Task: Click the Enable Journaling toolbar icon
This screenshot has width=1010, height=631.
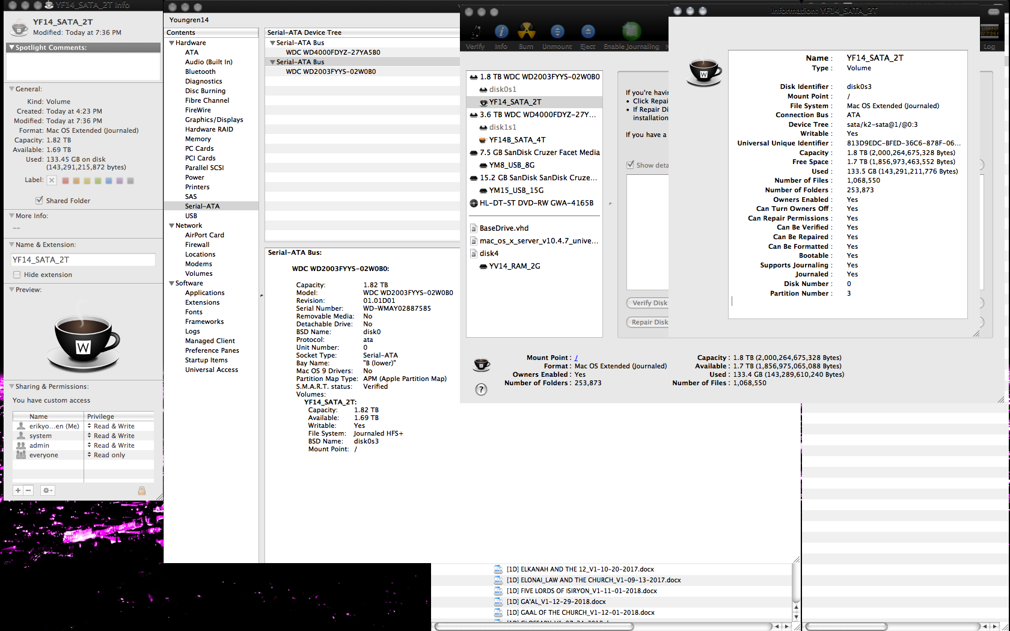Action: click(631, 31)
